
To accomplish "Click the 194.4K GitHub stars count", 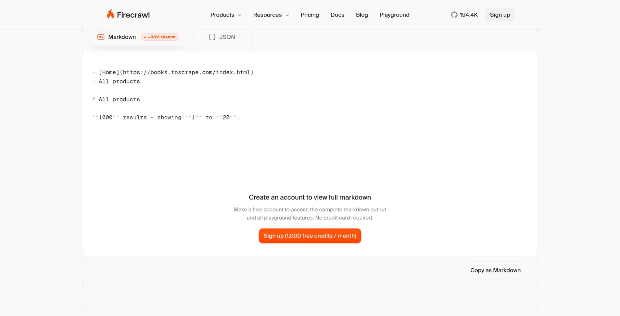I will tap(469, 15).
